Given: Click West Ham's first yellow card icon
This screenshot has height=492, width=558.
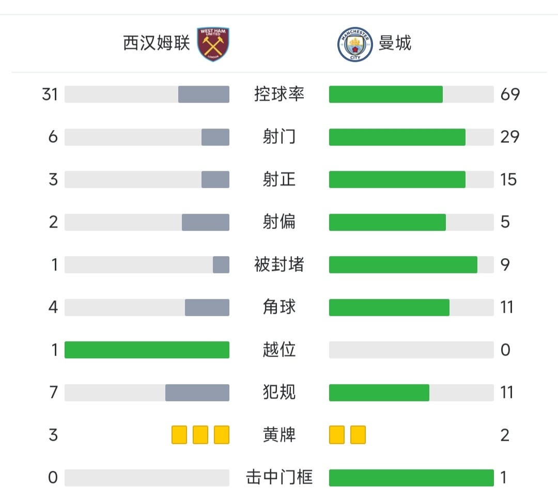Looking at the screenshot, I should pos(179,435).
